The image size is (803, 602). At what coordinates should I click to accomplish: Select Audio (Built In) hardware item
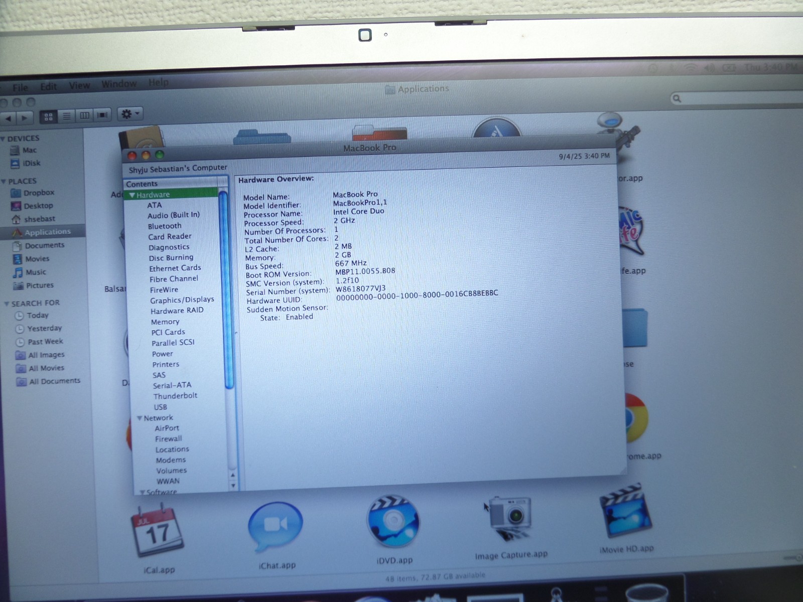click(174, 215)
